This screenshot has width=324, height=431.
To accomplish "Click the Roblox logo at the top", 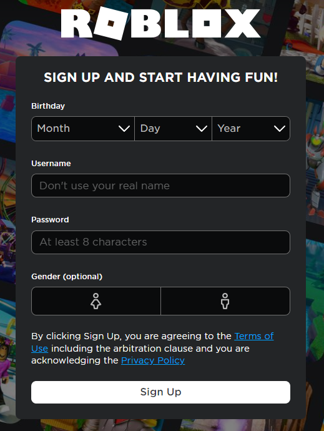I will click(x=160, y=23).
